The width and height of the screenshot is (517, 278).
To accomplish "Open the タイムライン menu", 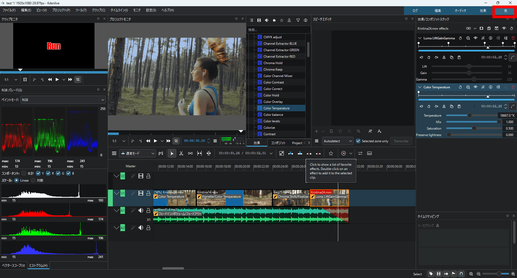I will point(119,10).
